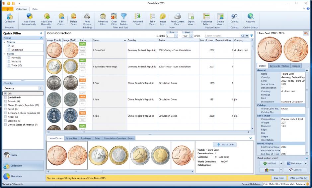Screen dimensions: 312x188
Task: Click the Buy Now button
Action: click(x=279, y=178)
